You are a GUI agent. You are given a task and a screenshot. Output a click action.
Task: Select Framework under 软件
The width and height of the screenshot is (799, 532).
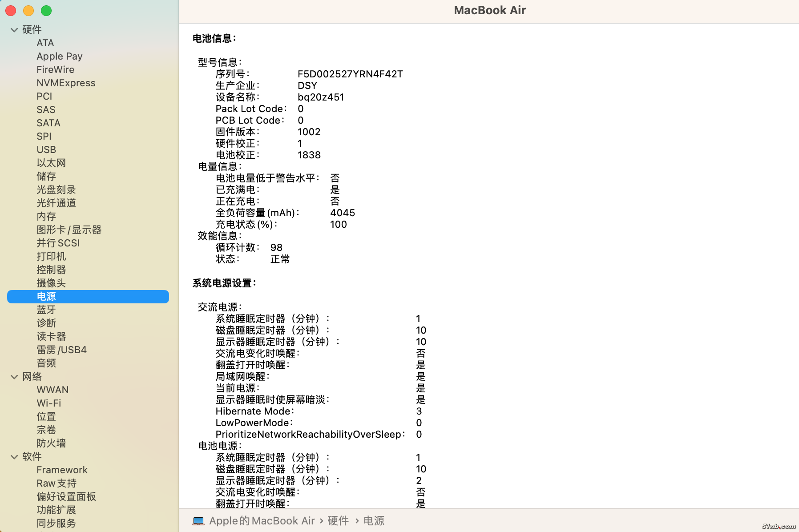pos(62,470)
